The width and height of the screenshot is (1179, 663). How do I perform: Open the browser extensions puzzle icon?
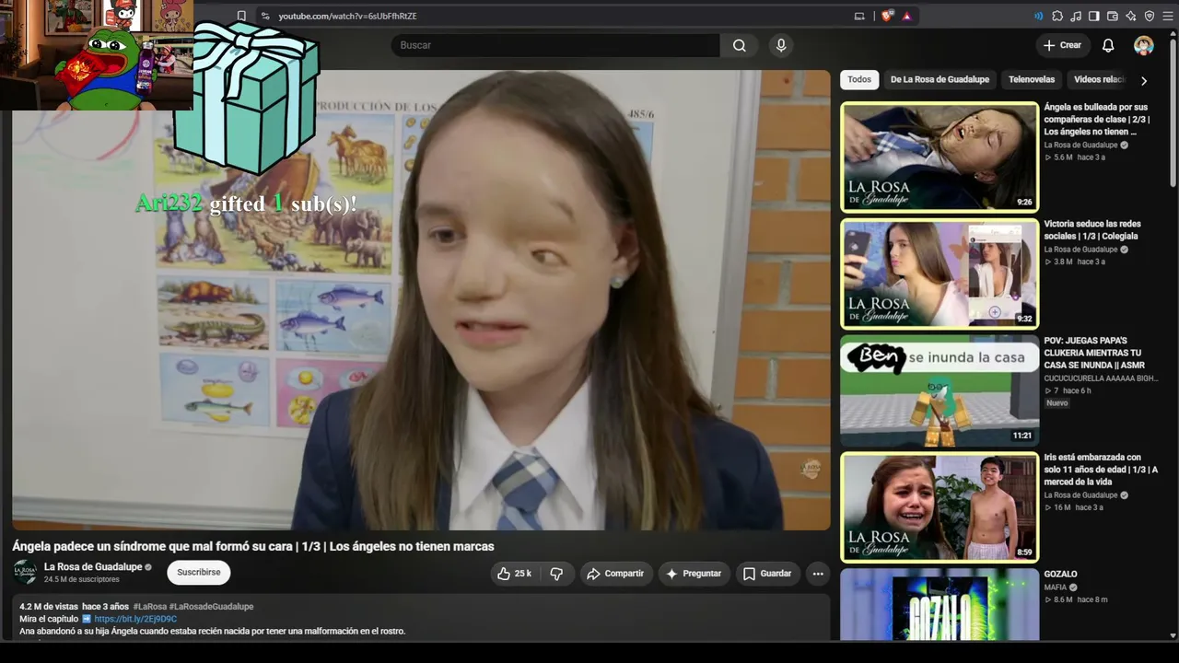point(1057,16)
